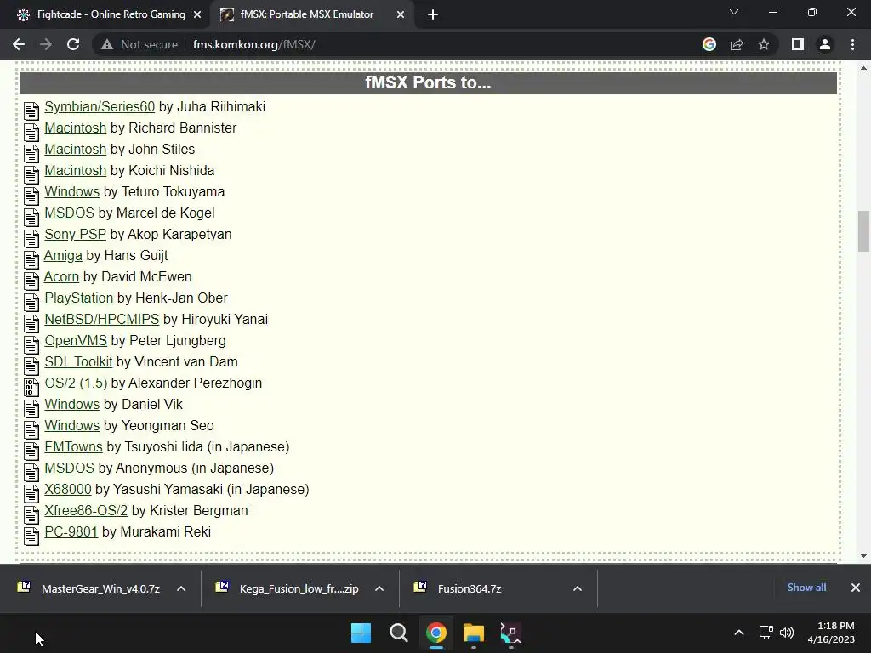Close the Fightcade tab
This screenshot has width=871, height=653.
[x=197, y=15]
